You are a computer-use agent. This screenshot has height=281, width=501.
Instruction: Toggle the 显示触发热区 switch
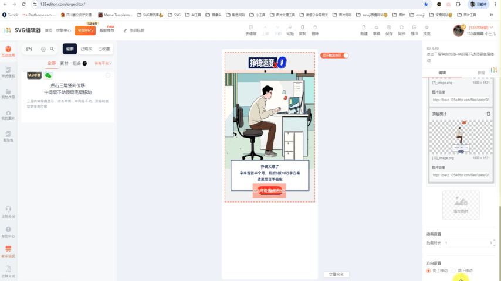[345, 56]
